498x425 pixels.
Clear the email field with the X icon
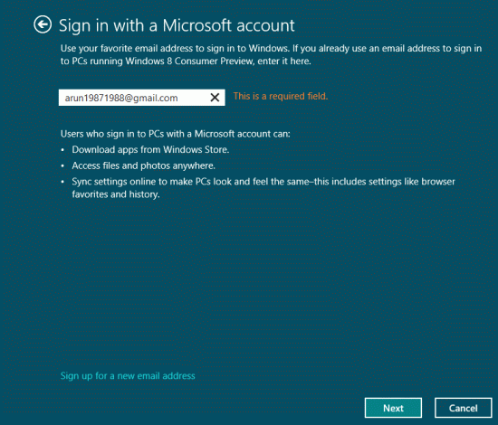tap(215, 98)
